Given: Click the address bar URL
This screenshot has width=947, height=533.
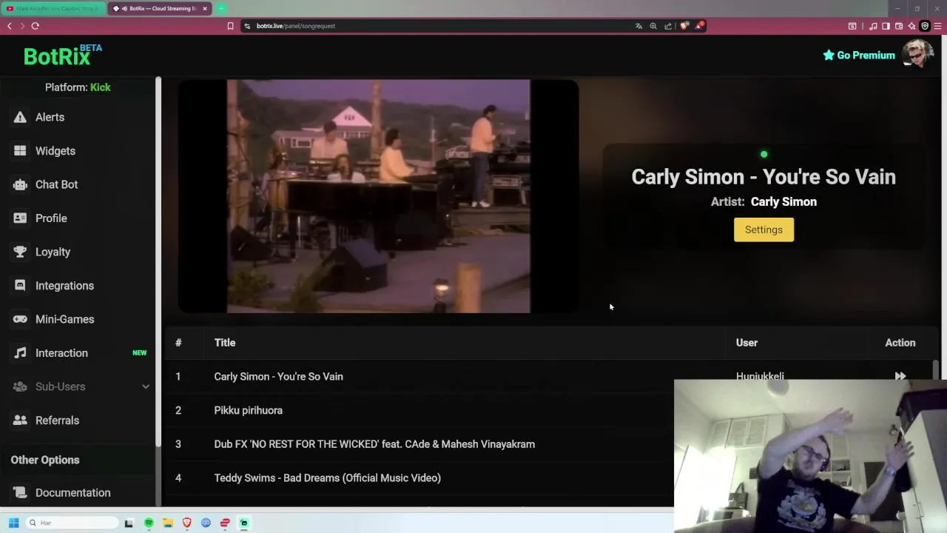Looking at the screenshot, I should (x=296, y=26).
